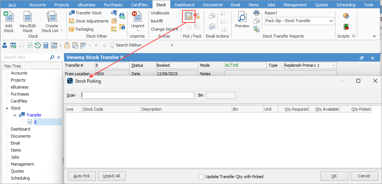Click the Unpick All button
The width and height of the screenshot is (382, 184).
pyautogui.click(x=111, y=176)
